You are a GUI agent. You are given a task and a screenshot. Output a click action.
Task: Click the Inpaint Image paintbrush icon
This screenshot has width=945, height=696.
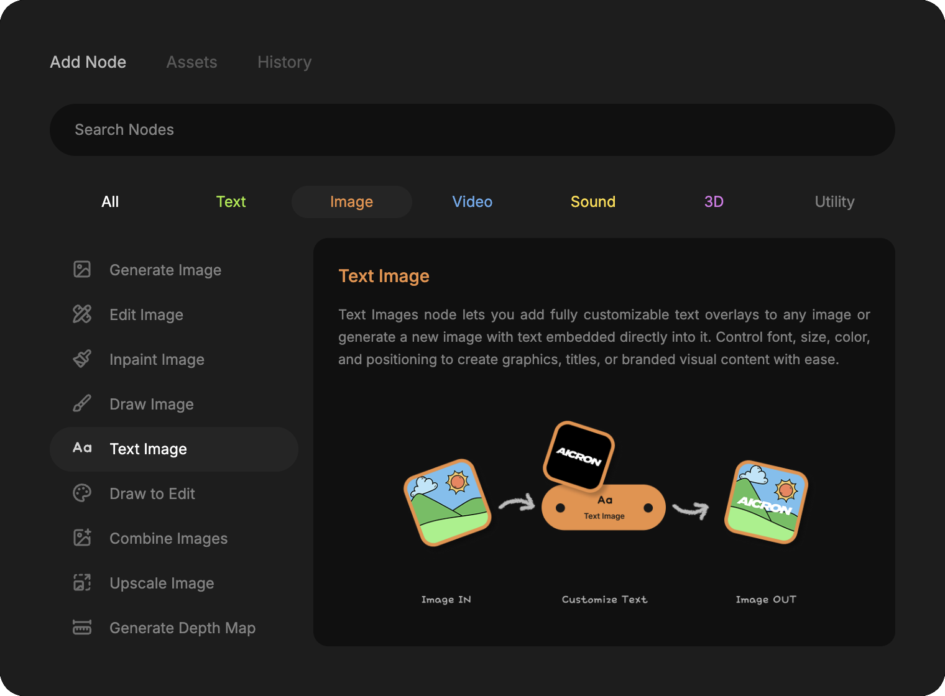click(82, 359)
